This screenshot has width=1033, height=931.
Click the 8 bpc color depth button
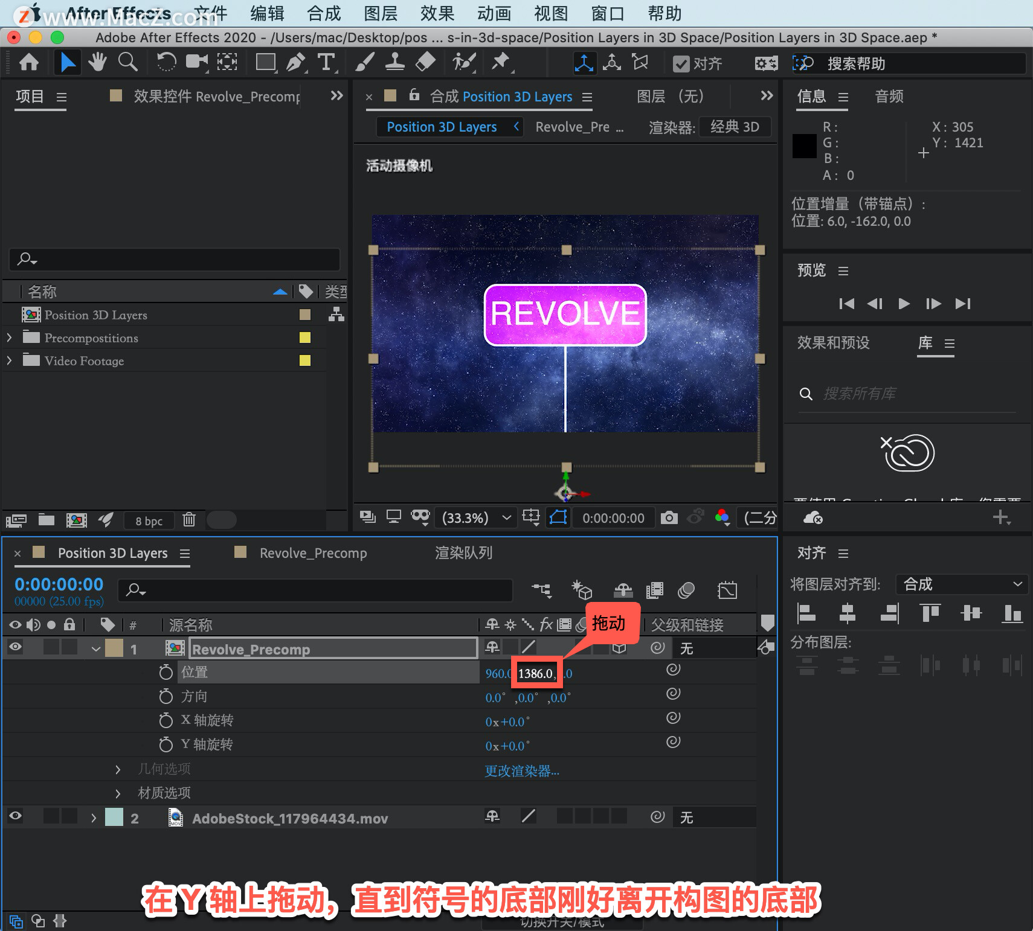[x=149, y=520]
